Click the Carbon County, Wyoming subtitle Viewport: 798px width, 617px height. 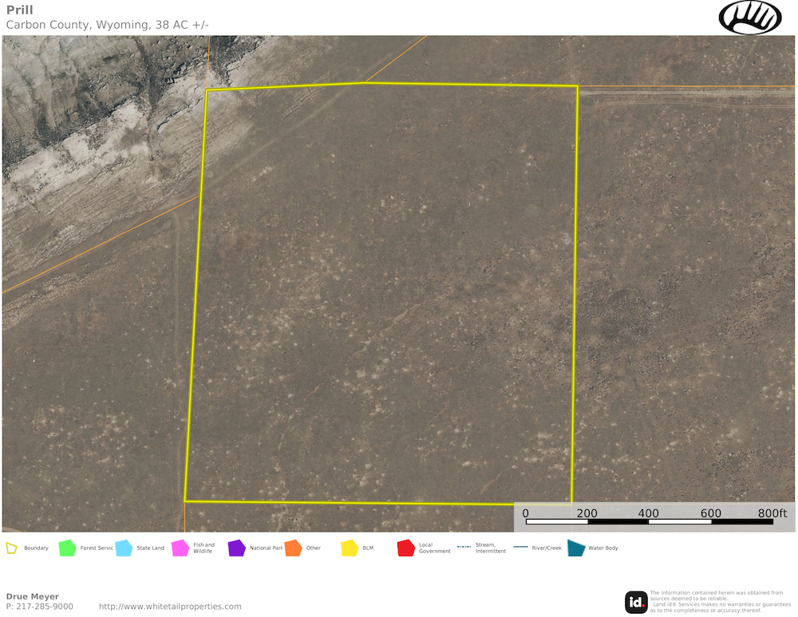click(108, 25)
